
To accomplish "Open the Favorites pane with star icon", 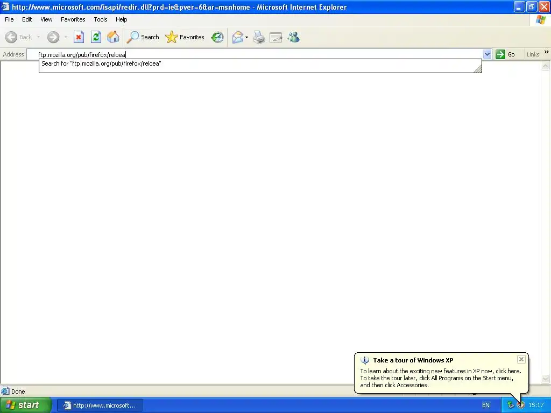I will click(185, 37).
